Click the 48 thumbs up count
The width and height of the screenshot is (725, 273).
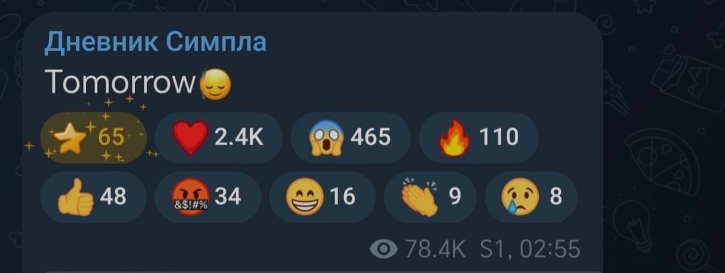tap(113, 196)
